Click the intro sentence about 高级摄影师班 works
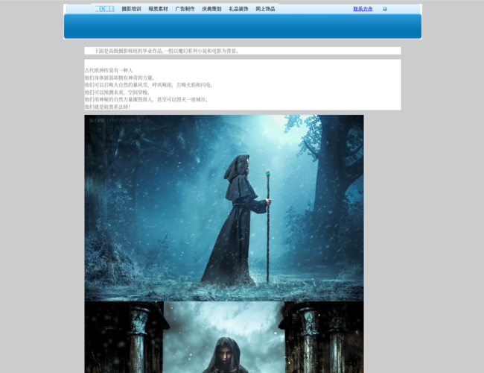The height and width of the screenshot is (373, 484). pyautogui.click(x=166, y=51)
